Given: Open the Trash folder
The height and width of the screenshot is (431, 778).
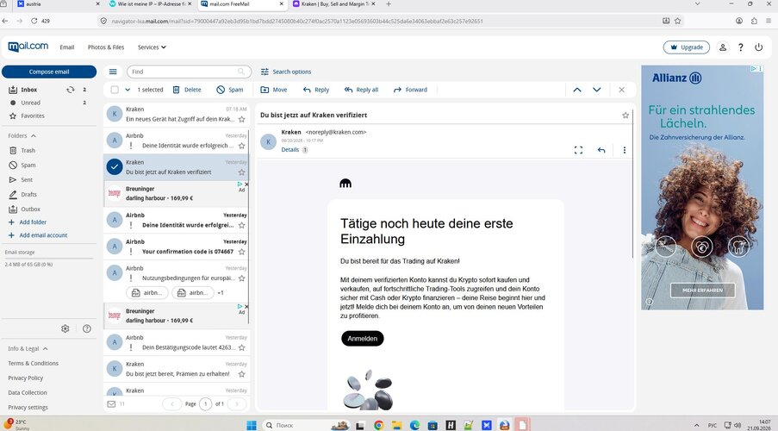Looking at the screenshot, I should 28,151.
